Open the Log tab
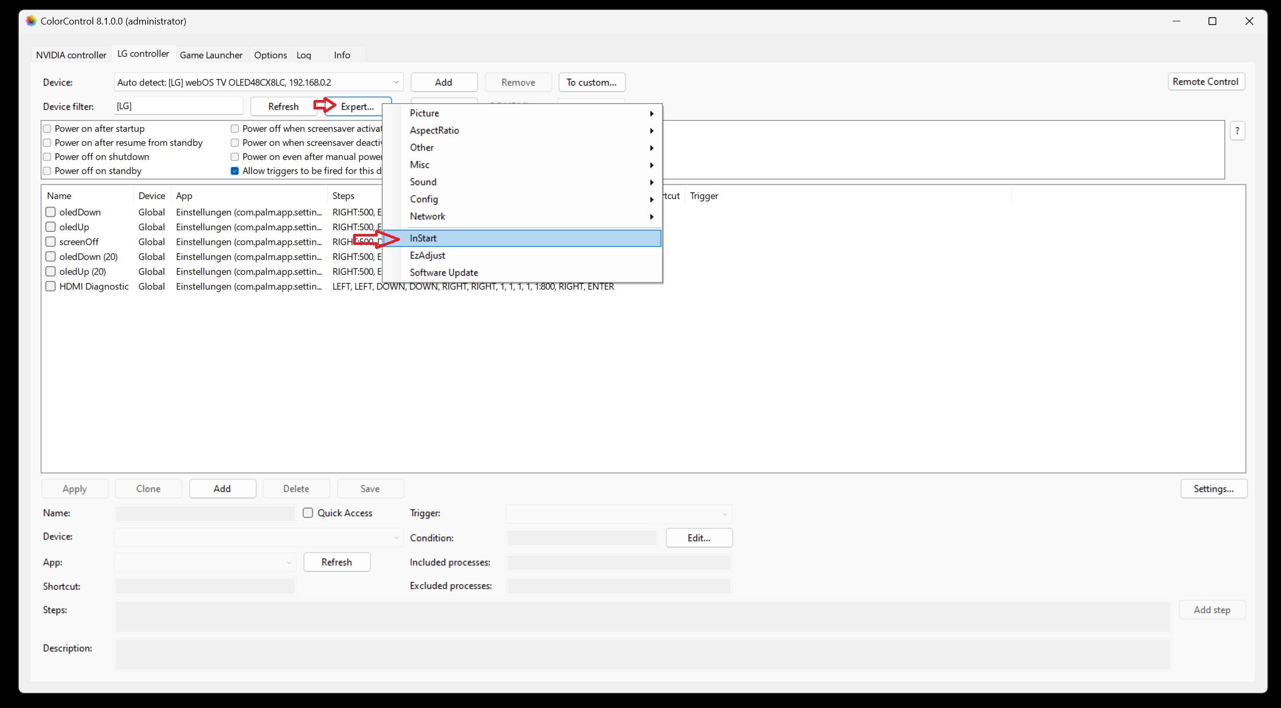This screenshot has width=1281, height=708. coord(304,55)
